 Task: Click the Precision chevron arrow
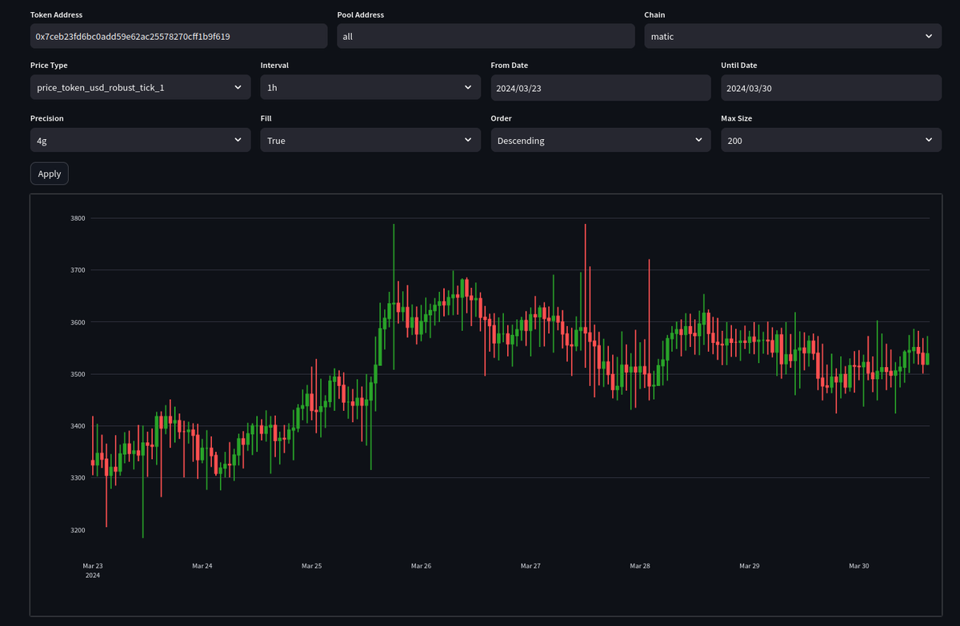coord(238,140)
